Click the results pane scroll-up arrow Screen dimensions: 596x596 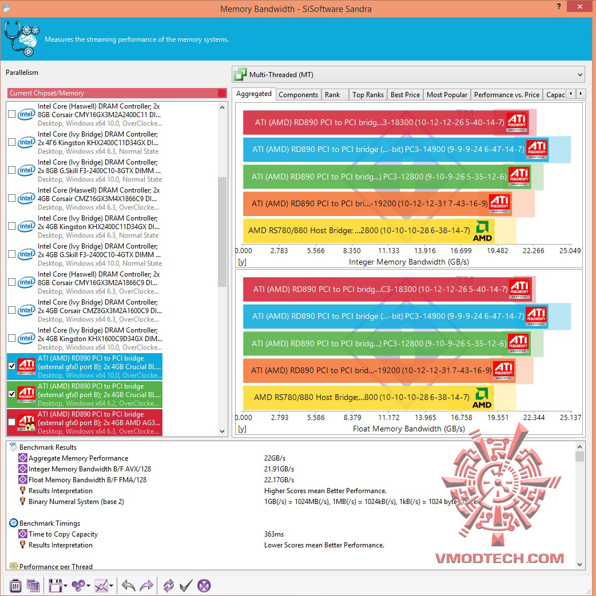pos(579,447)
